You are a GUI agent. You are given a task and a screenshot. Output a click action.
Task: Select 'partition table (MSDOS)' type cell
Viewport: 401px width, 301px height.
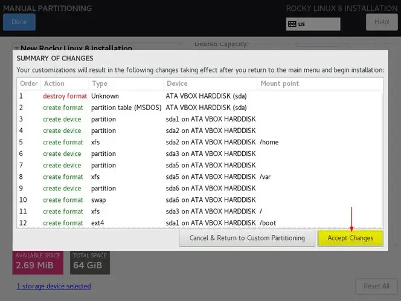pyautogui.click(x=126, y=108)
